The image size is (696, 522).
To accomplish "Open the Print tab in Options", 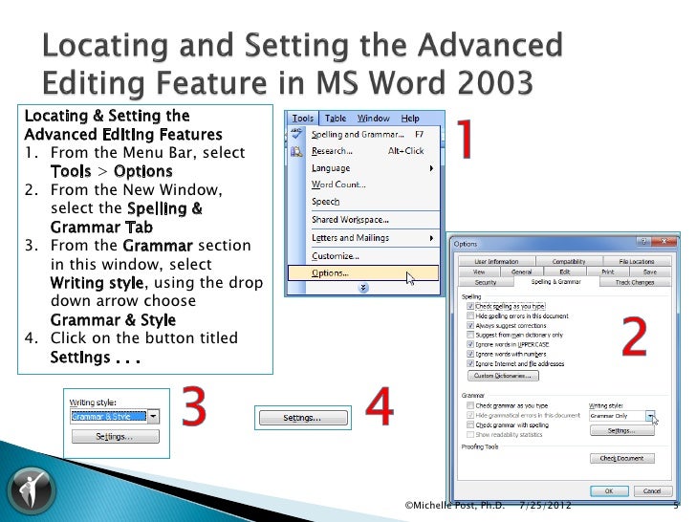I will click(x=608, y=272).
